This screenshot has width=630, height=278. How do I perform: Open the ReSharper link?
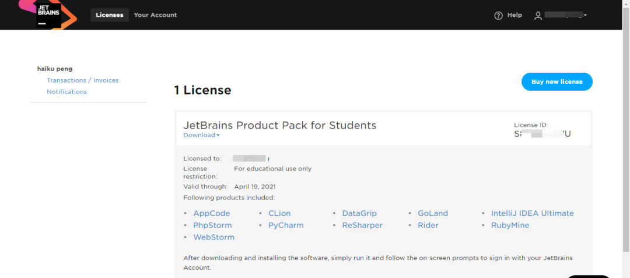(x=362, y=225)
